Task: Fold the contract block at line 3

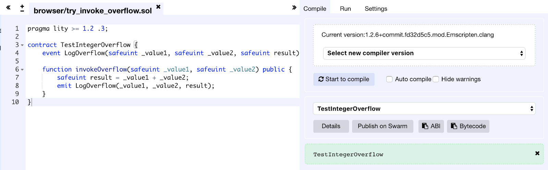Action: click(22, 45)
